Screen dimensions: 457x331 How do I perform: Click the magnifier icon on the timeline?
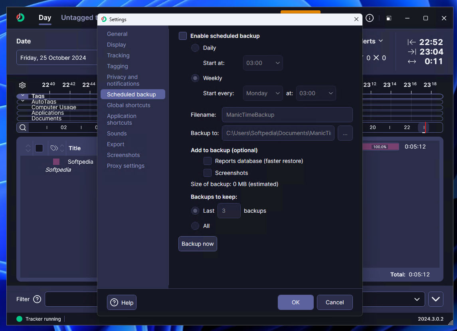click(x=23, y=127)
